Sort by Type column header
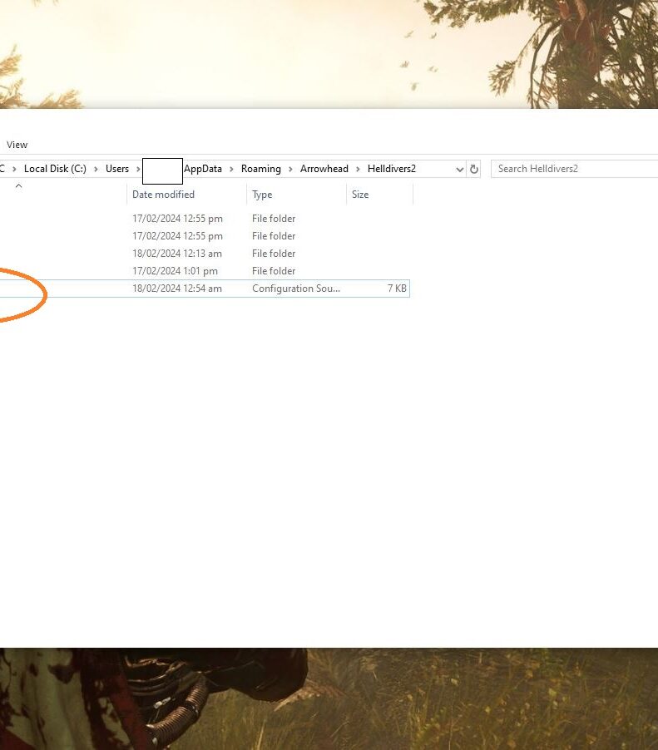658x750 pixels. (x=262, y=195)
